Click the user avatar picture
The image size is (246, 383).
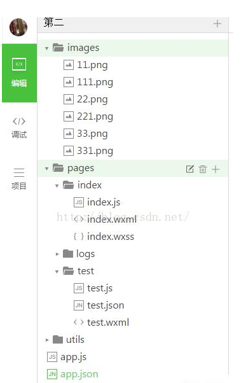tap(18, 27)
